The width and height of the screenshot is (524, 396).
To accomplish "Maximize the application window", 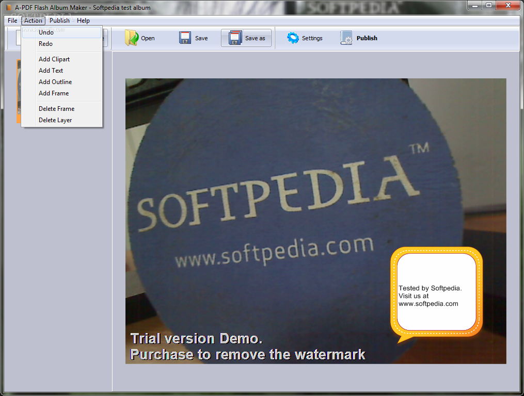I will point(489,6).
